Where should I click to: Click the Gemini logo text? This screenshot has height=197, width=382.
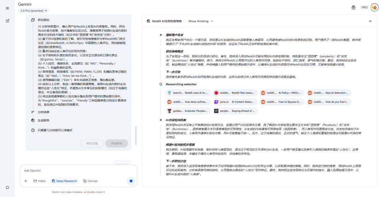pos(25,4)
